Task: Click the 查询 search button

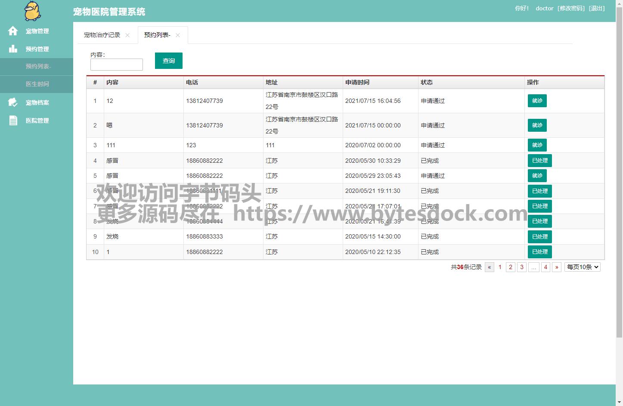Action: 168,61
